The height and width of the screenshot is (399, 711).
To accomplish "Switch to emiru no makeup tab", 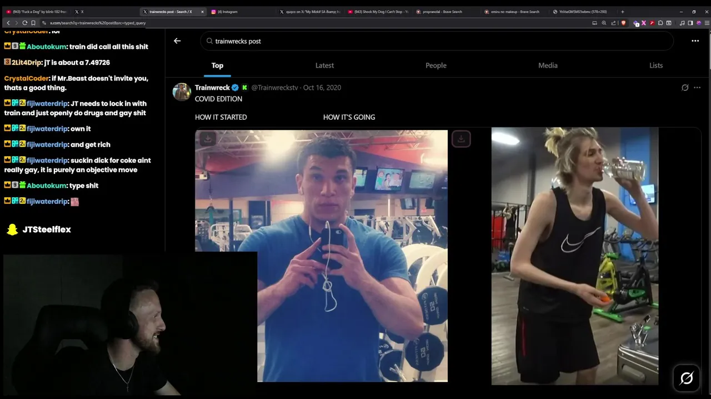I will coord(514,12).
